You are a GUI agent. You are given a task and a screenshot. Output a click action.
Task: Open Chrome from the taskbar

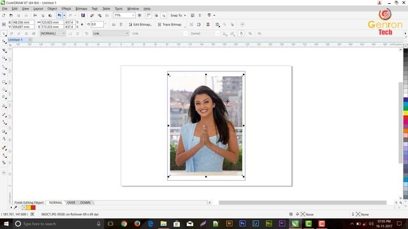point(124,223)
